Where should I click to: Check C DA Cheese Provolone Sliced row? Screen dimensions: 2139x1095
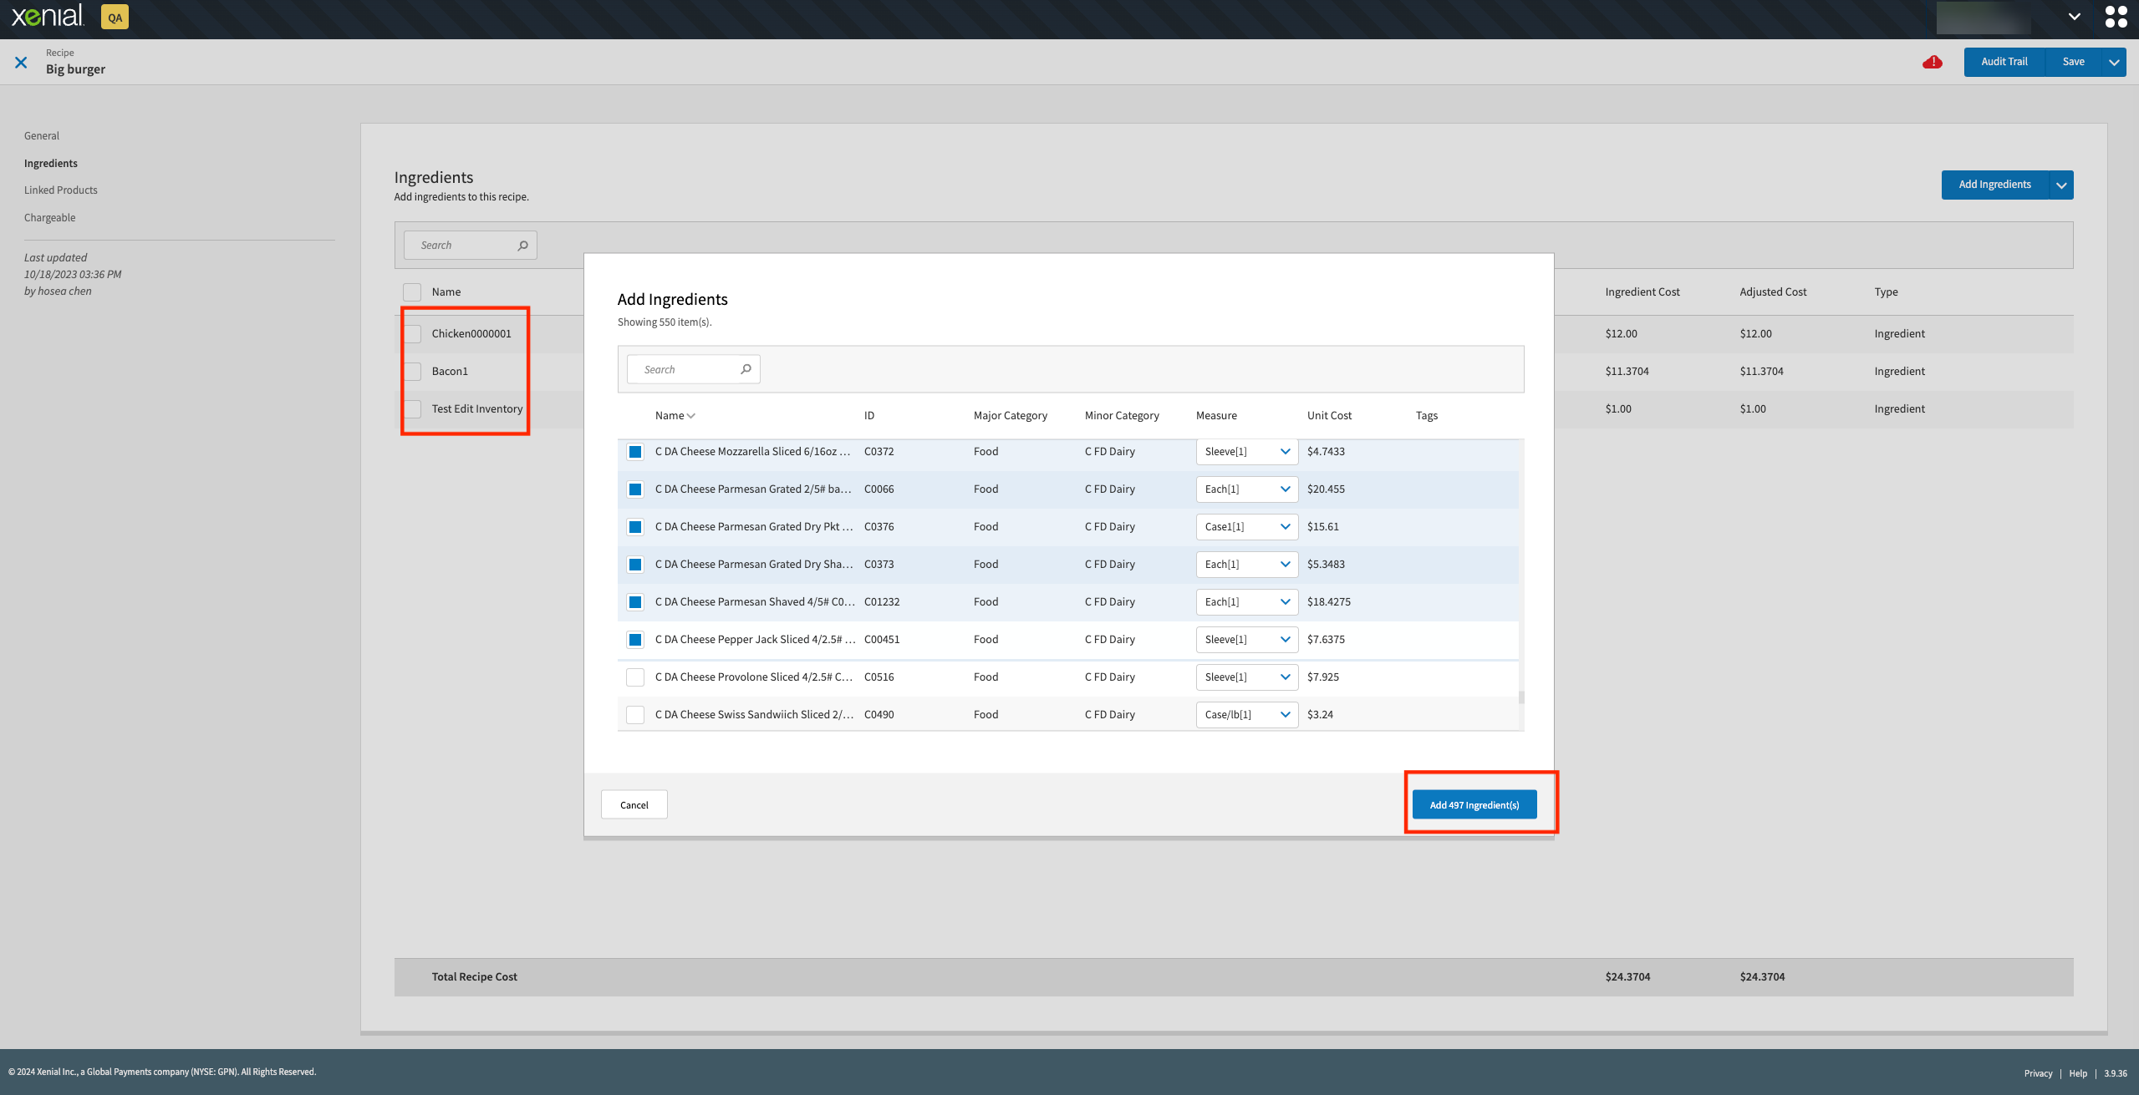coord(635,677)
